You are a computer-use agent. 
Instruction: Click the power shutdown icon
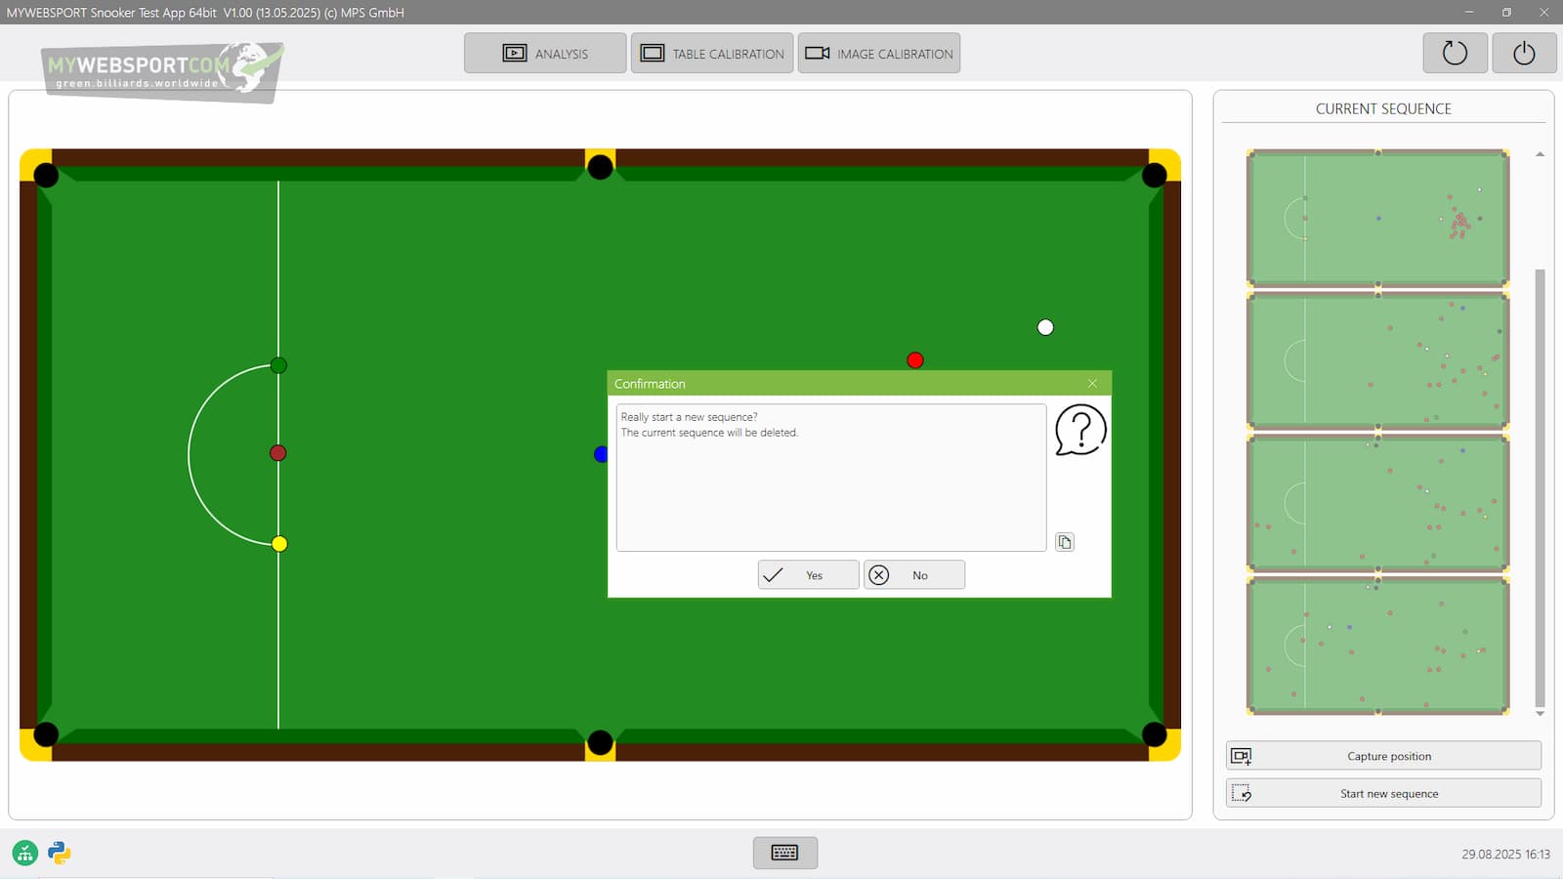1524,53
